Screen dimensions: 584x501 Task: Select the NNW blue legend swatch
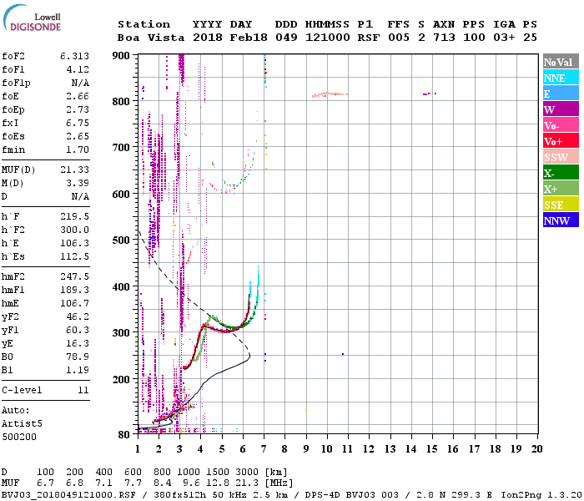[561, 220]
